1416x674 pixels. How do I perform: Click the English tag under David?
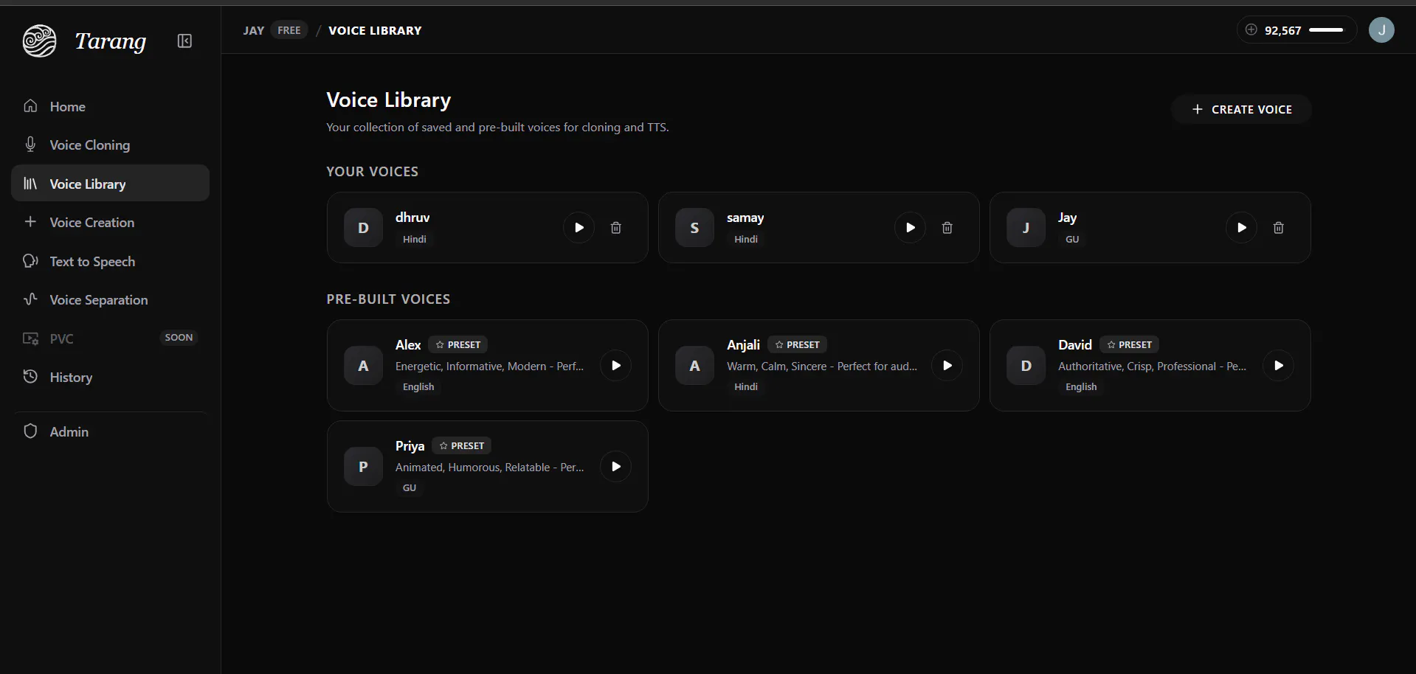tap(1081, 386)
